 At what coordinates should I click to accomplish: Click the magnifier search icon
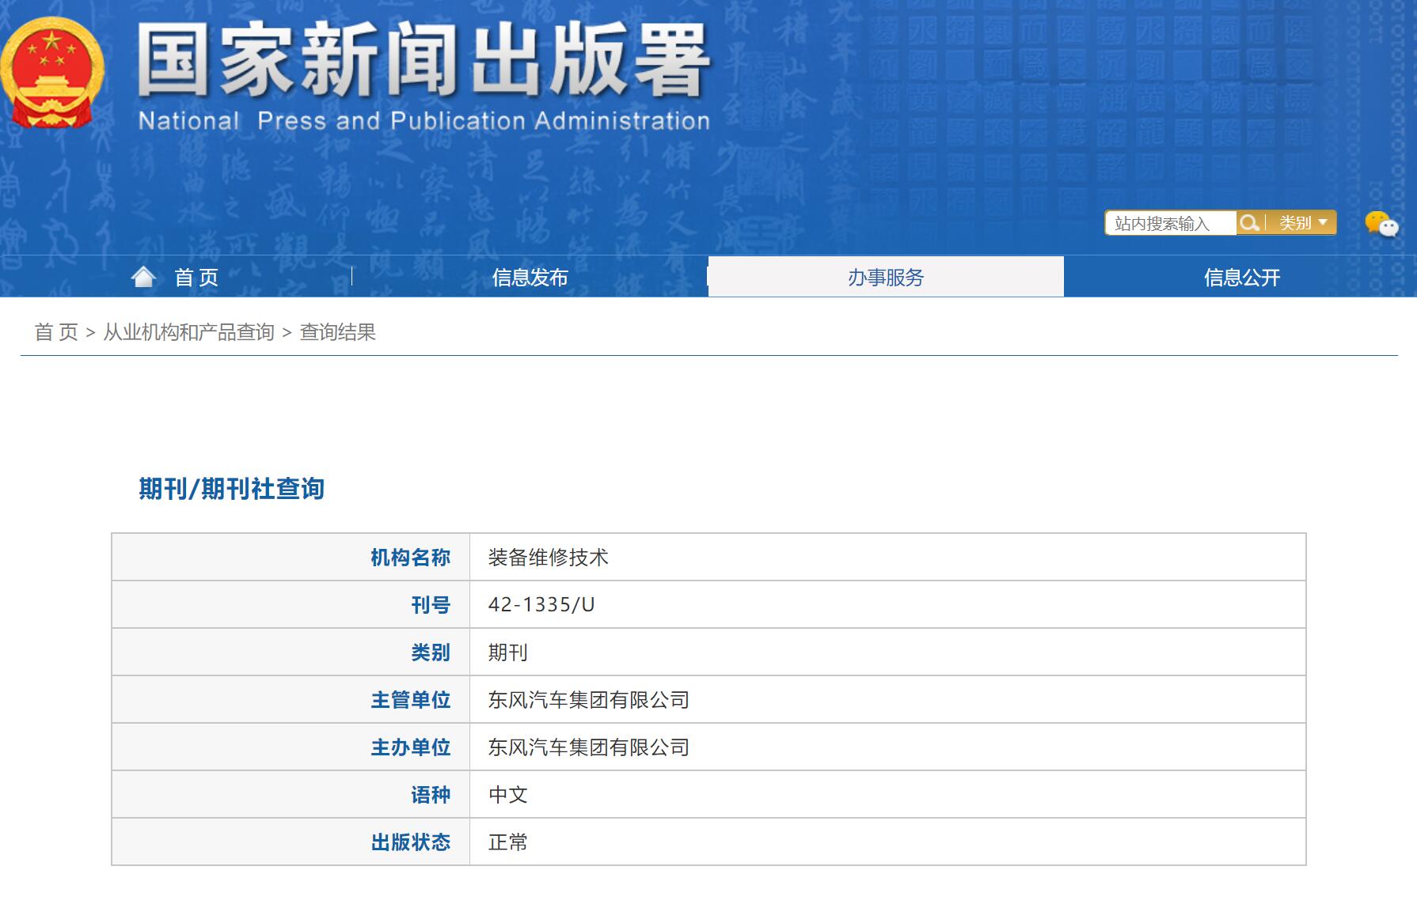(1251, 222)
